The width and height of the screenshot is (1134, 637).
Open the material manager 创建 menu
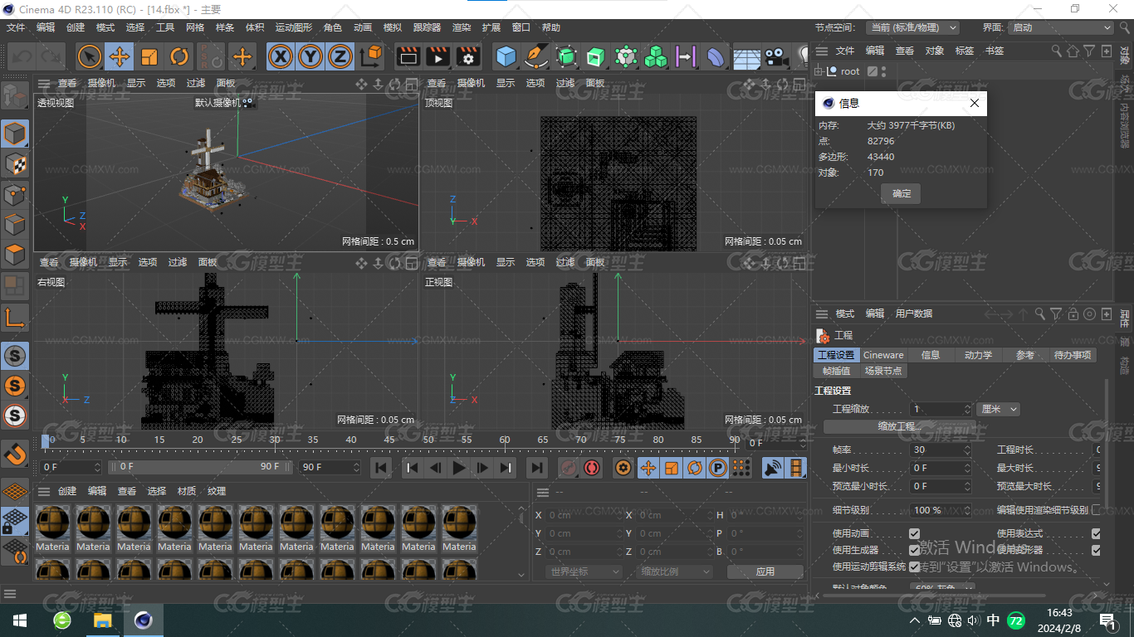coord(67,491)
